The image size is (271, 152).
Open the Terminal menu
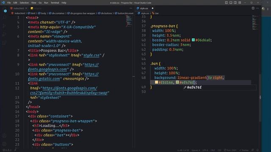55,3
